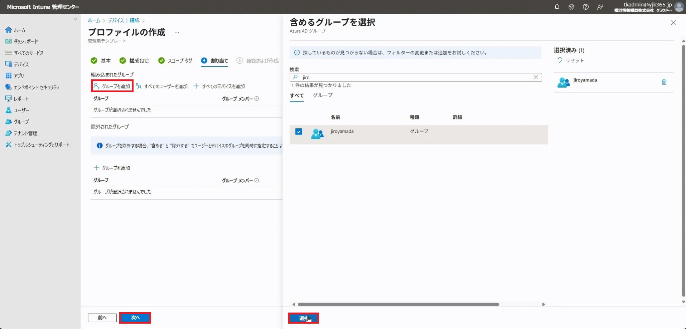Click into the 検索 input field
Screen dimensions: 686x329
click(415, 77)
